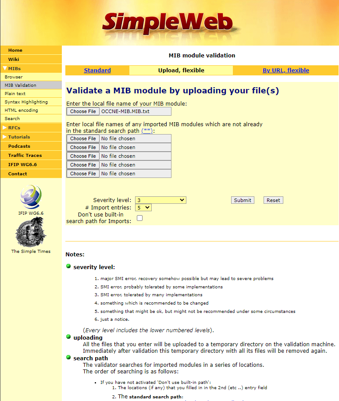
Task: Click the MIB module validation heading
Action: (202, 55)
